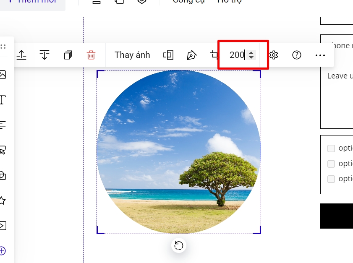Click the send backward layer icon
Image resolution: width=353 pixels, height=263 pixels.
coord(44,55)
